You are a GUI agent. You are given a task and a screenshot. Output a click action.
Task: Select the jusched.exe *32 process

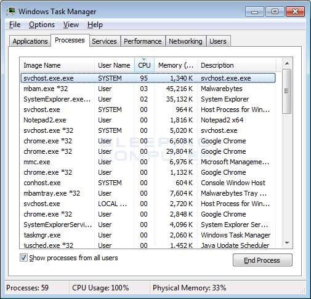148,245
